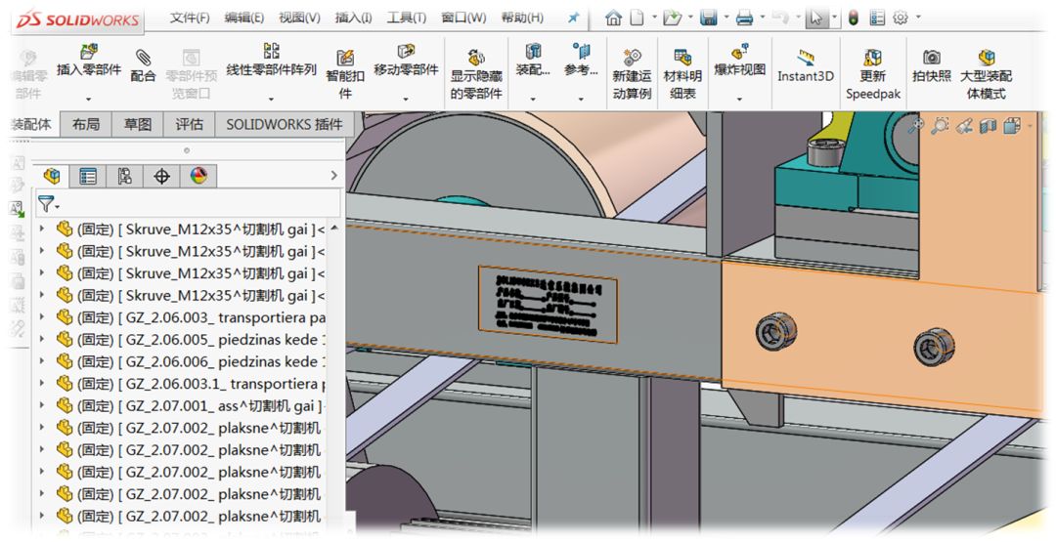The width and height of the screenshot is (1056, 542).
Task: Open the 帮助(H) menu
Action: tap(522, 19)
